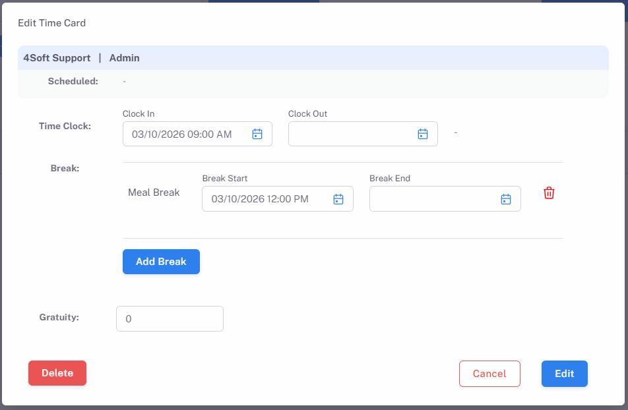This screenshot has height=410, width=628.
Task: Click into the empty Clock Out field
Action: click(x=363, y=134)
